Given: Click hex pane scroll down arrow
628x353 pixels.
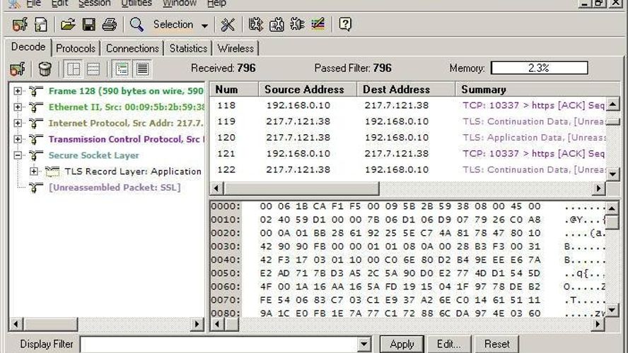Looking at the screenshot, I should tap(612, 310).
